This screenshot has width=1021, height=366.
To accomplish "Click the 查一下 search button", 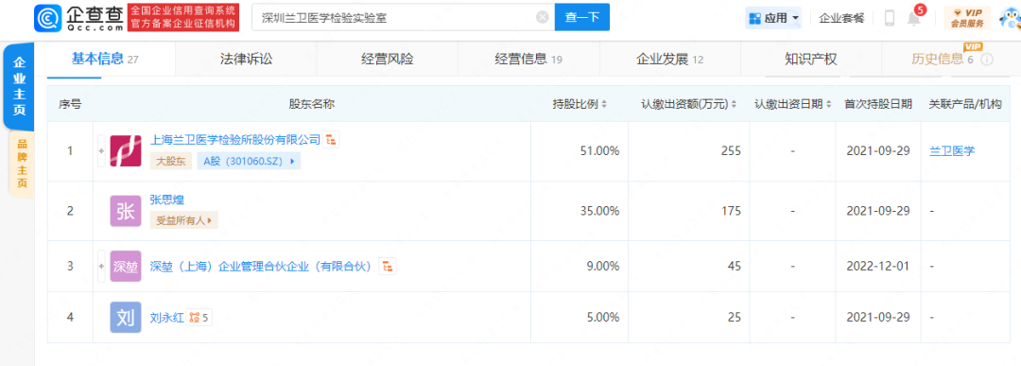I will (582, 18).
